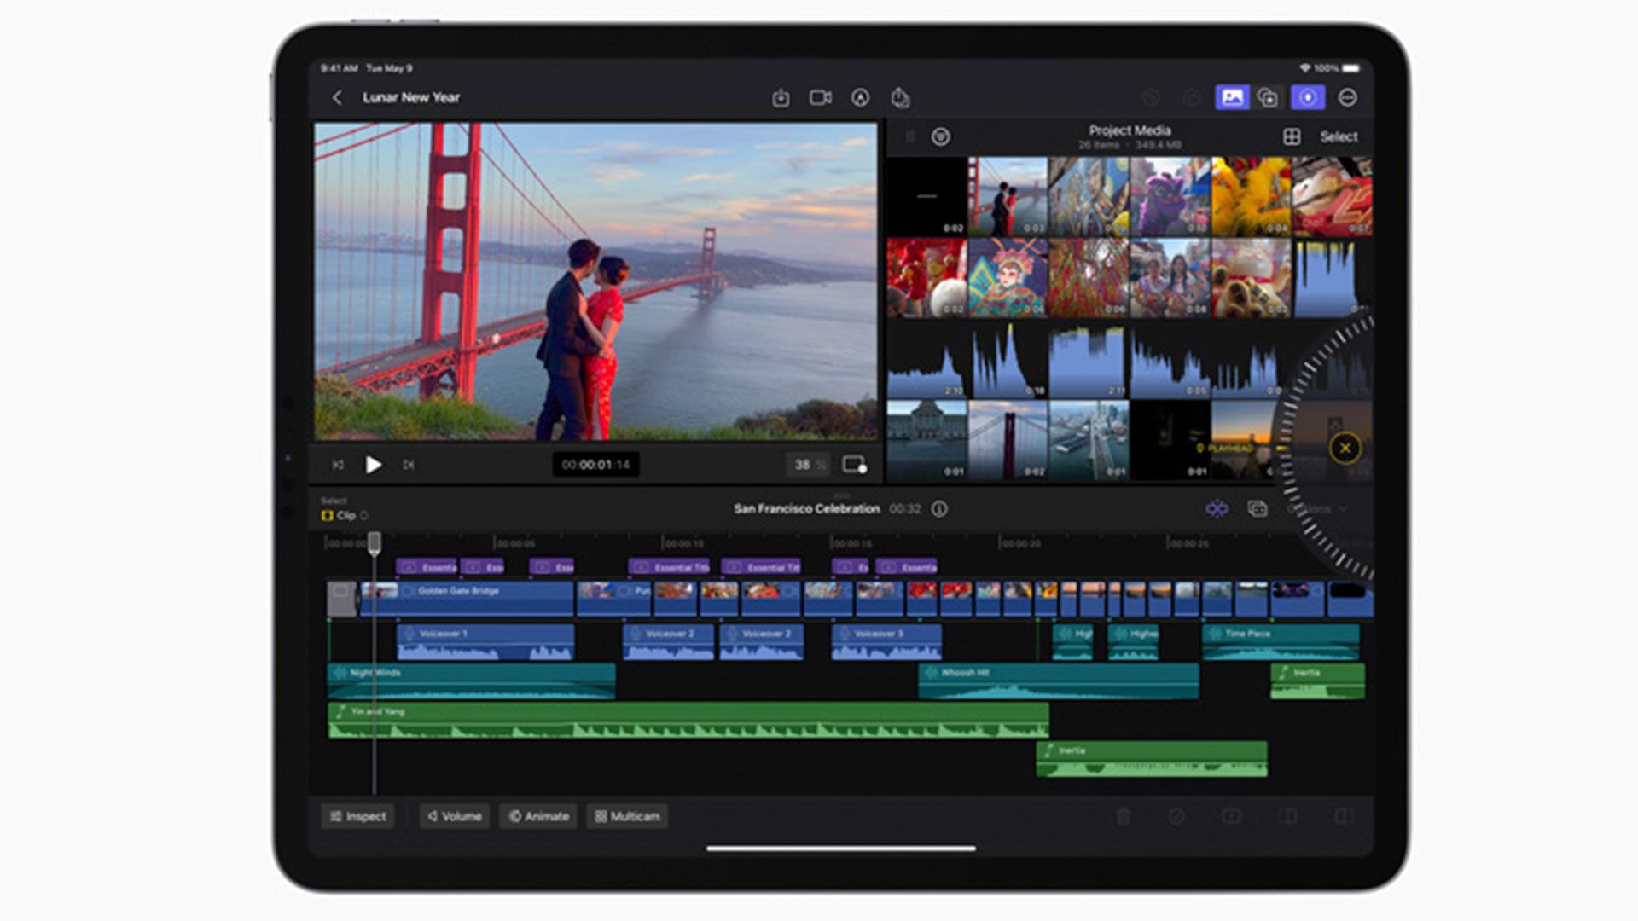Tap the connect clip icon above the timeline
The height and width of the screenshot is (921, 1638).
pos(1217,508)
